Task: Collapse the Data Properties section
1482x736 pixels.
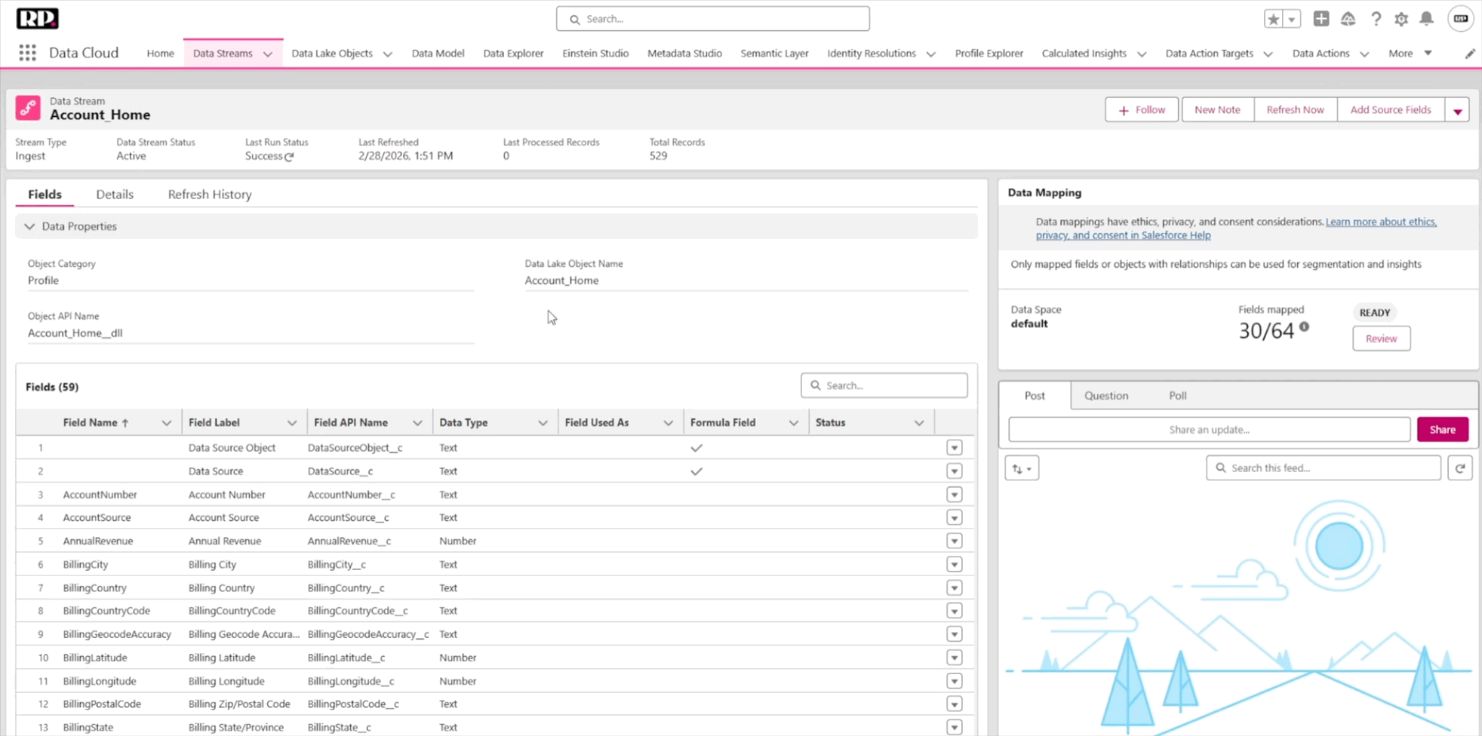Action: pyautogui.click(x=29, y=226)
